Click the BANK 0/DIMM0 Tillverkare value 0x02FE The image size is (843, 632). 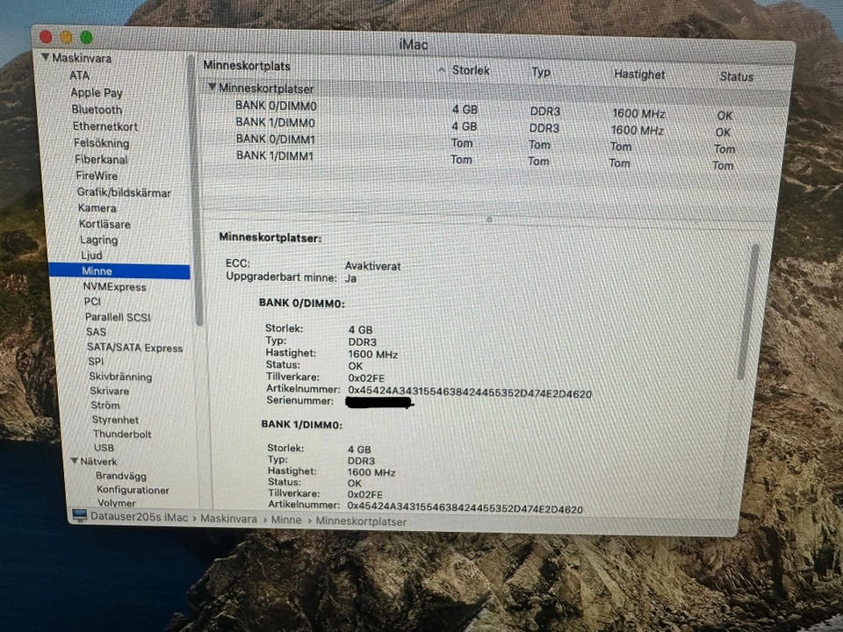(366, 377)
